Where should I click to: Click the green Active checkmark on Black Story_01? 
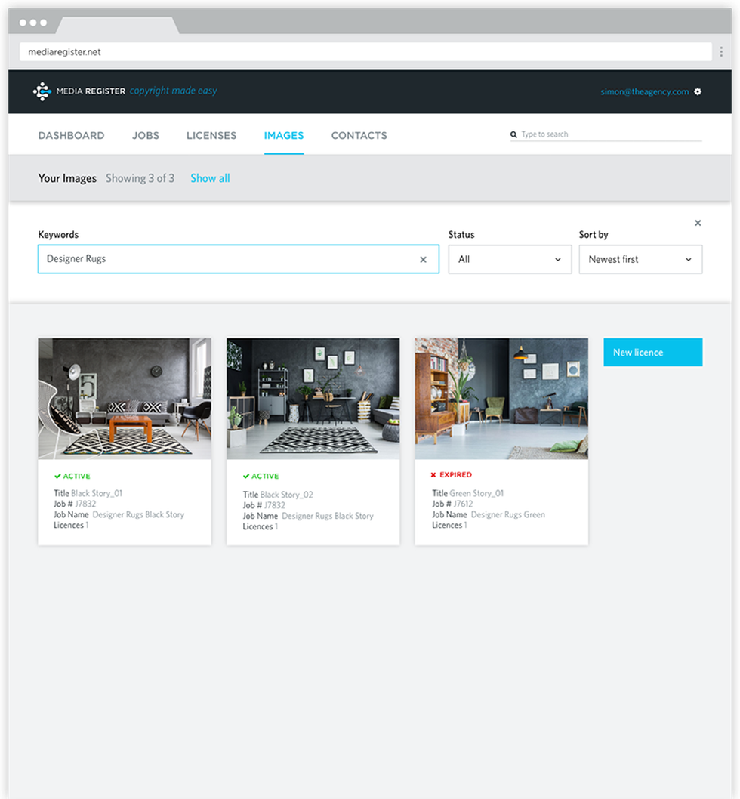(x=57, y=477)
